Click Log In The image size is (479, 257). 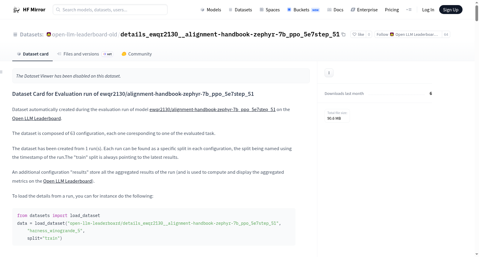428,10
